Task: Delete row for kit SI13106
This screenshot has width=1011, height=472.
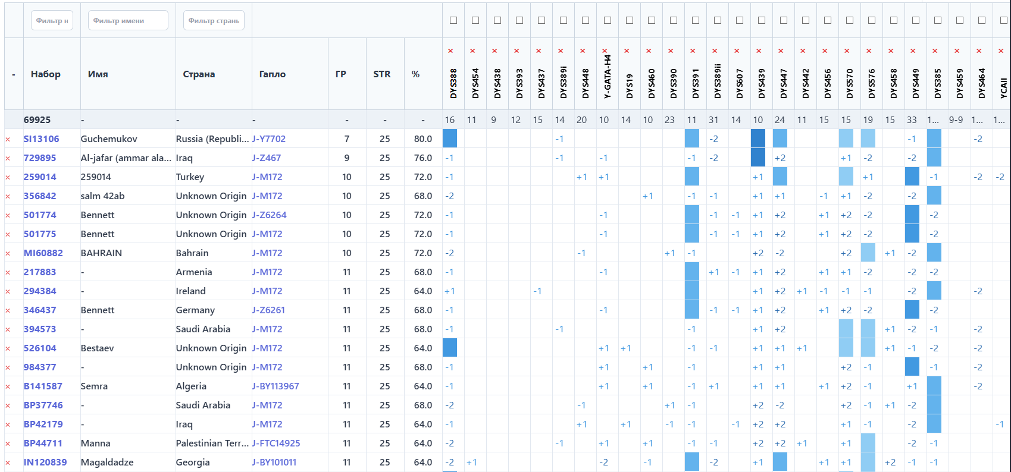Action: point(8,139)
